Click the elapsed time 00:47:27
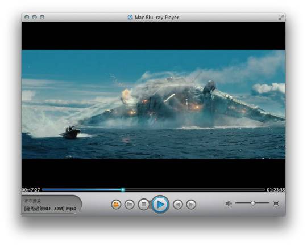This screenshot has width=307, height=246. [x=31, y=190]
